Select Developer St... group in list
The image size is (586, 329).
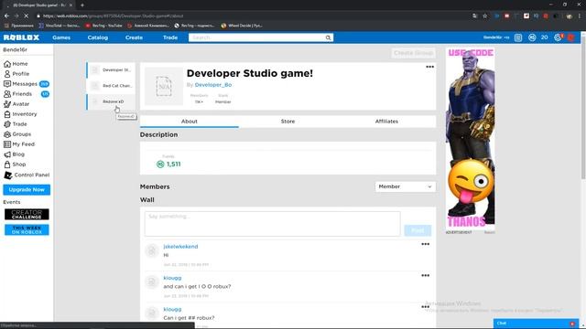pyautogui.click(x=111, y=70)
